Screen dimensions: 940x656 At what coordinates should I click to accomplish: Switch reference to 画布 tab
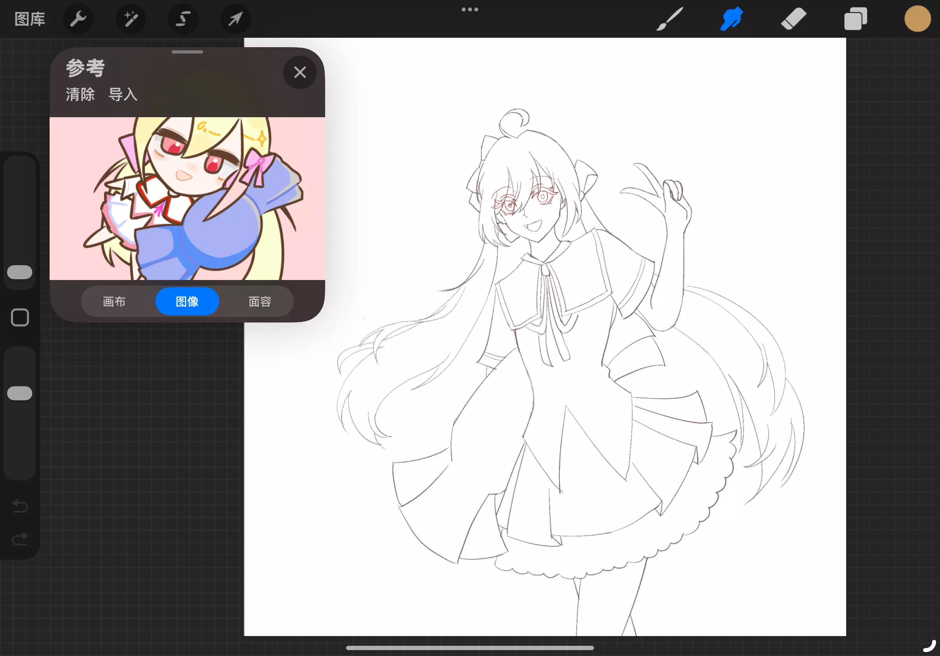[114, 301]
